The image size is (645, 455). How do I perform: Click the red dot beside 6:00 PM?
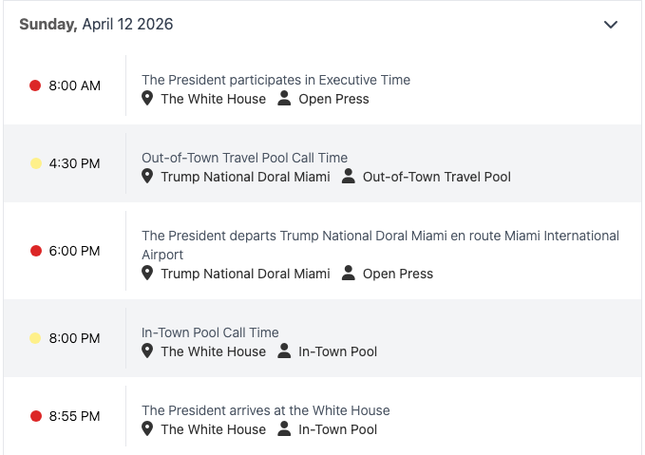pos(35,251)
